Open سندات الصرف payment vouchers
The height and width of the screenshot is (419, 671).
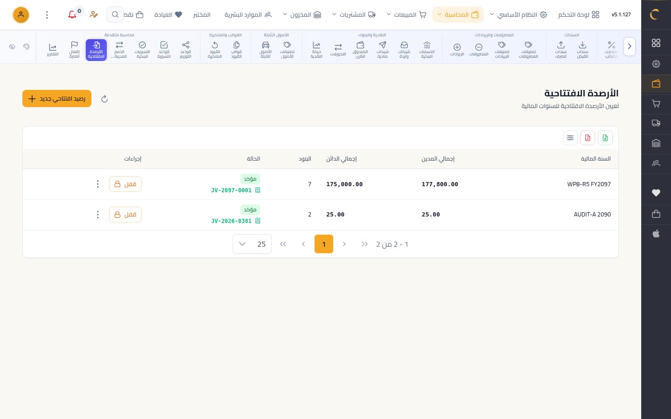coord(561,50)
